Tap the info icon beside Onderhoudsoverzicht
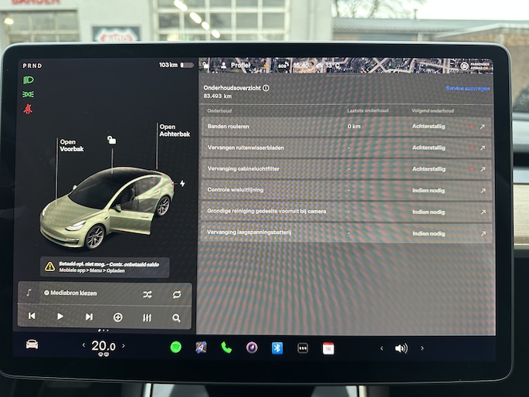529x397 pixels. [x=266, y=88]
